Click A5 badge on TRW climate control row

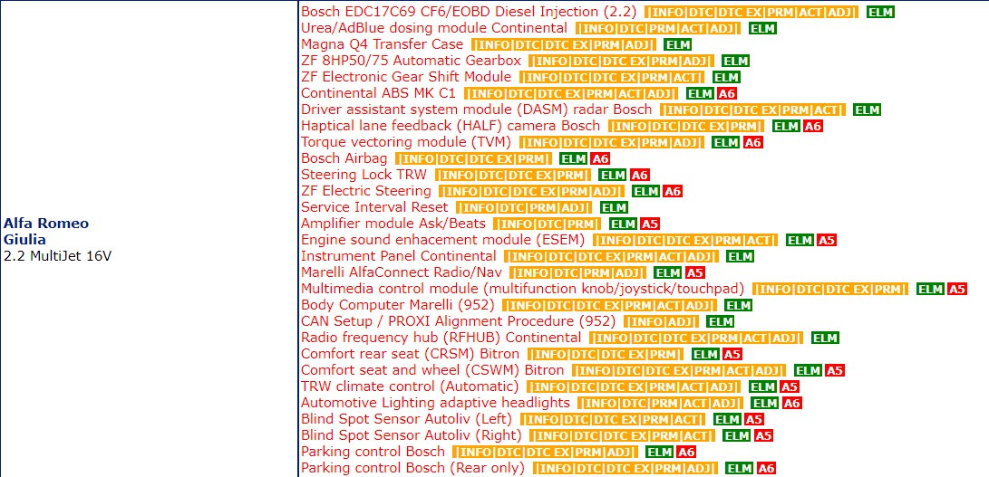pyautogui.click(x=790, y=387)
